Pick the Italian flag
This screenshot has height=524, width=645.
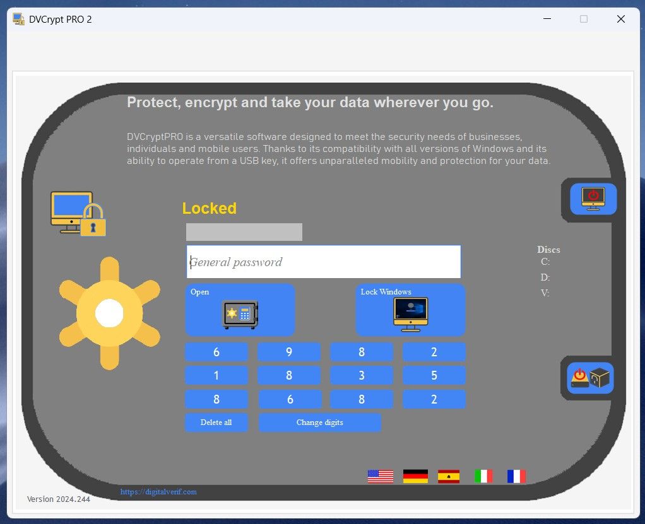pyautogui.click(x=482, y=475)
